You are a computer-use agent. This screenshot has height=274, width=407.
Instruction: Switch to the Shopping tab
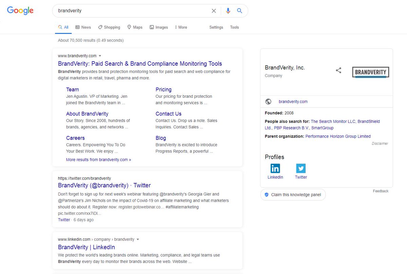(x=109, y=27)
